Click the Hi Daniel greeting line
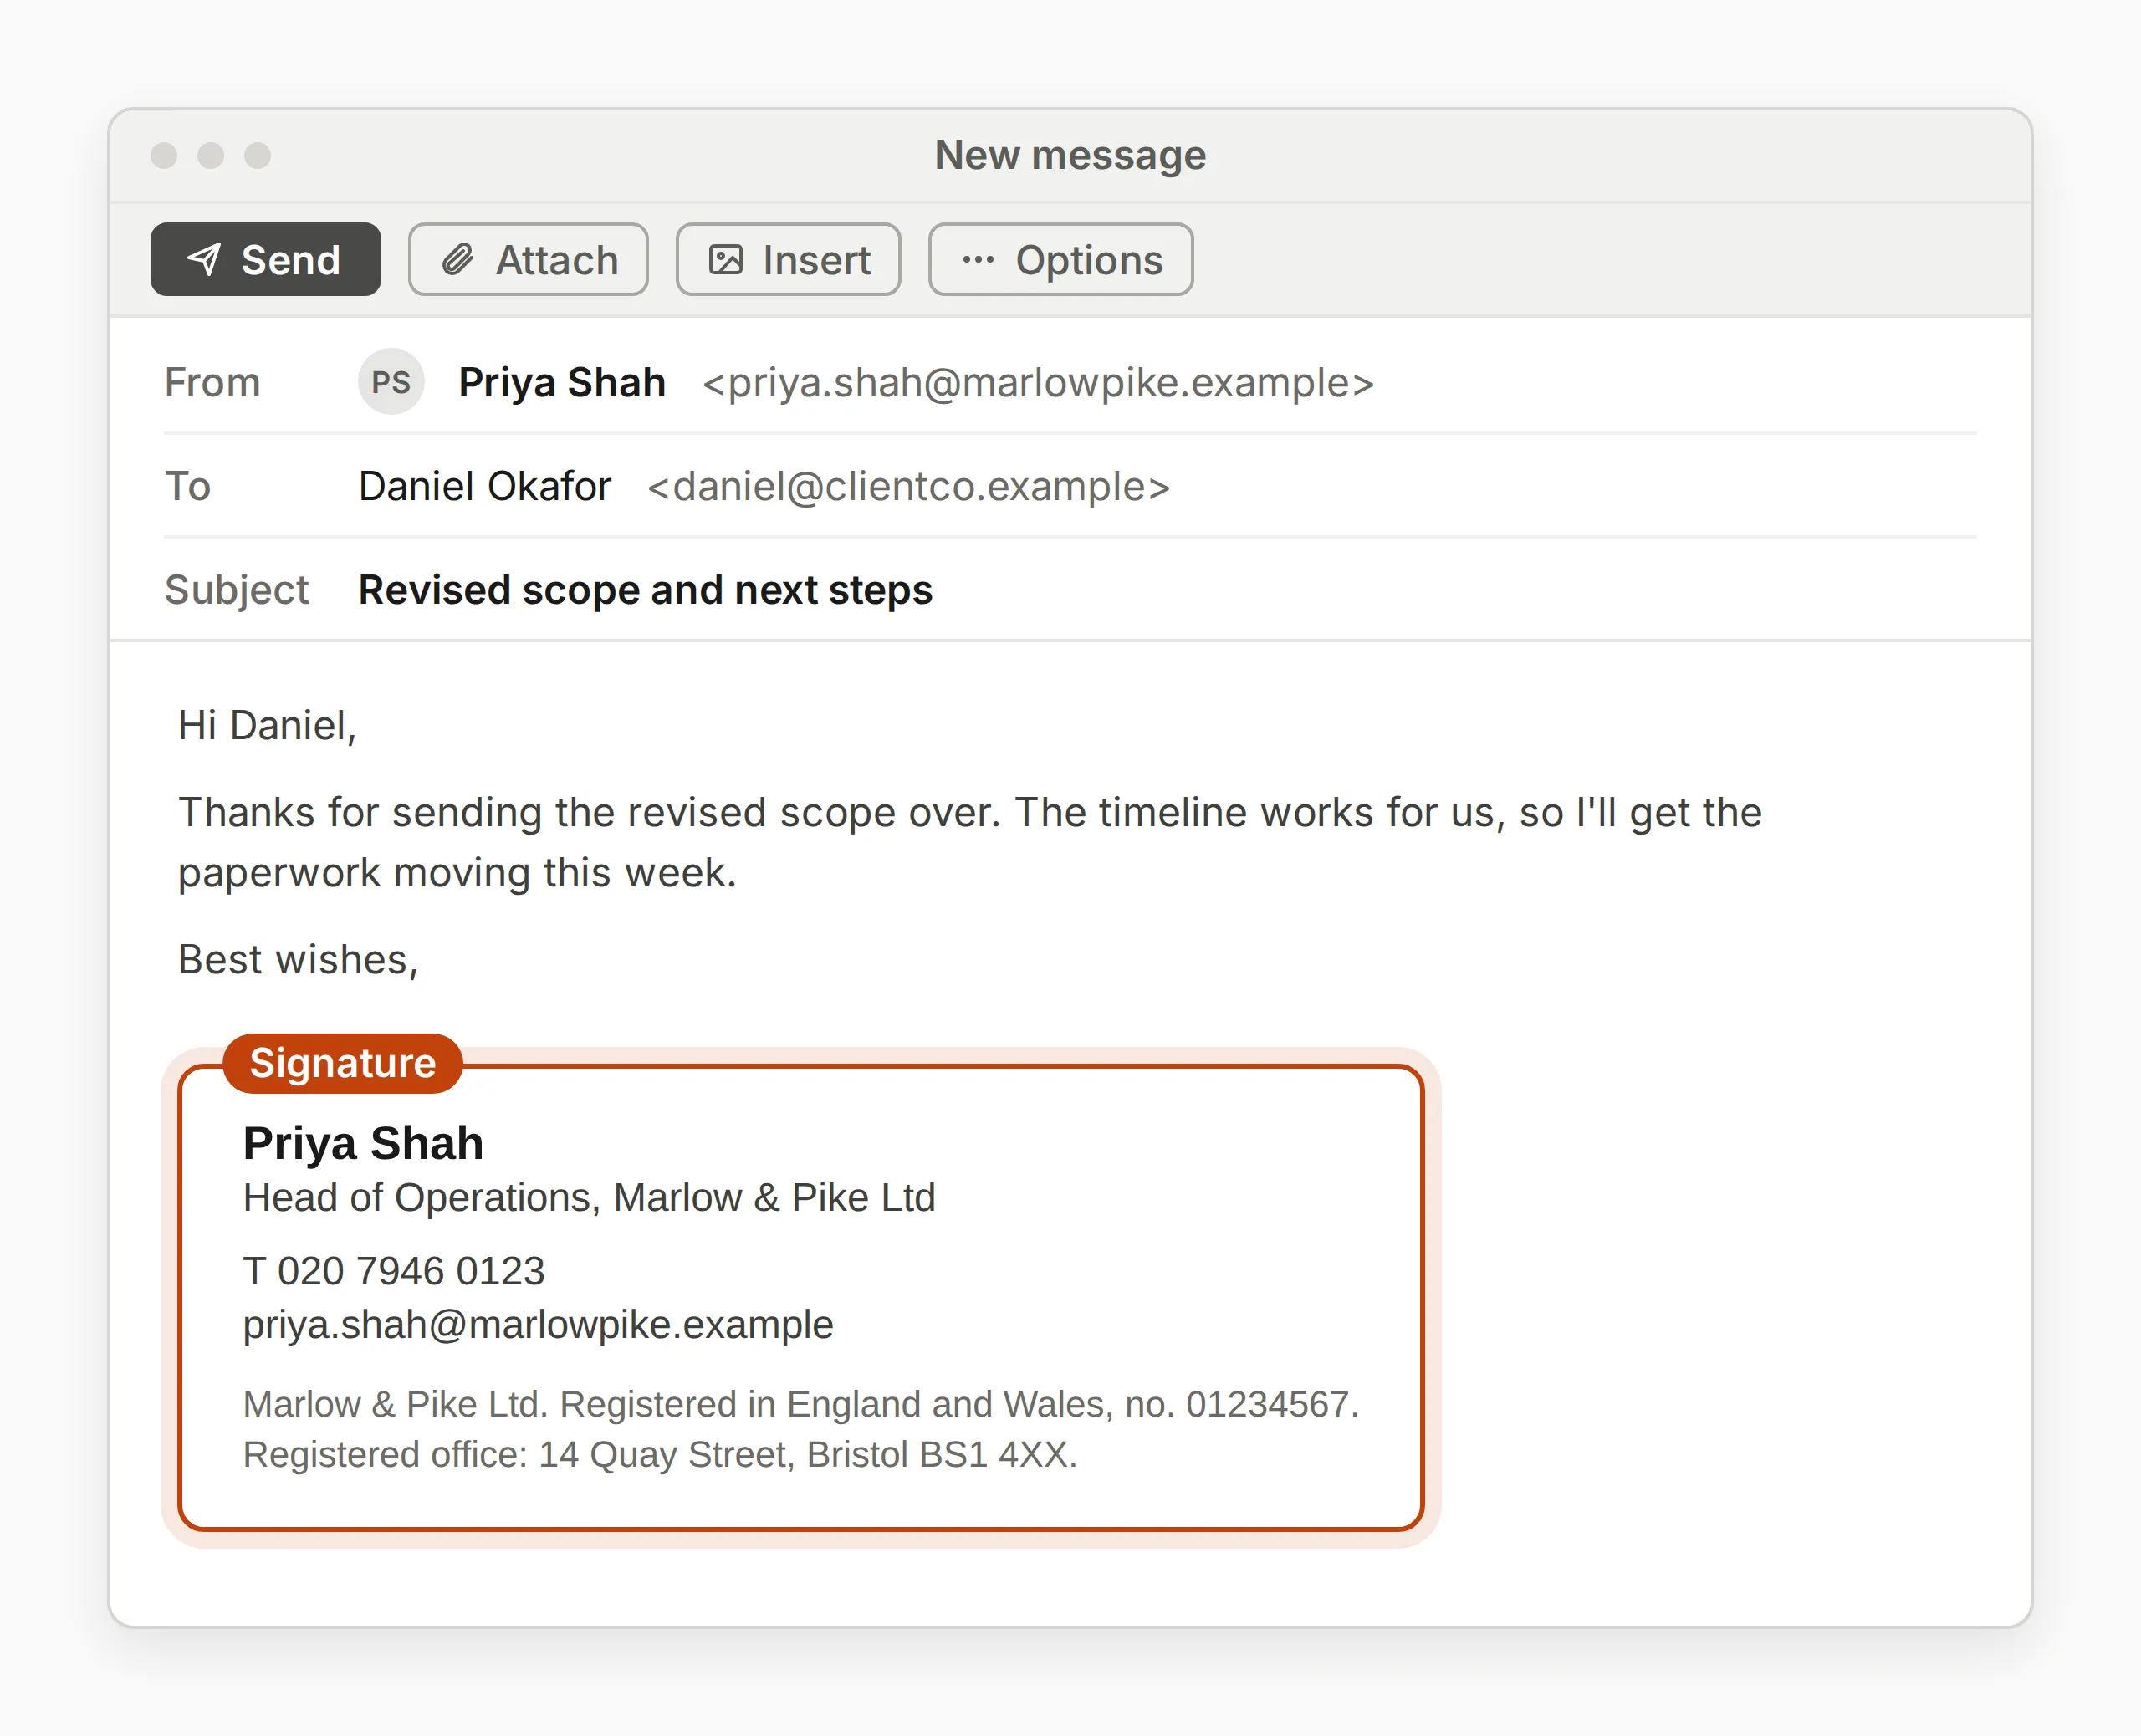 267,726
